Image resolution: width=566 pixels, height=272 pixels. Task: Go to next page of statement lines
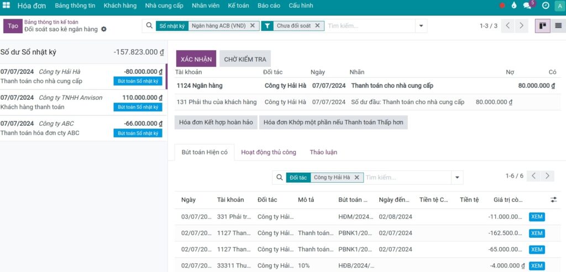point(521,26)
